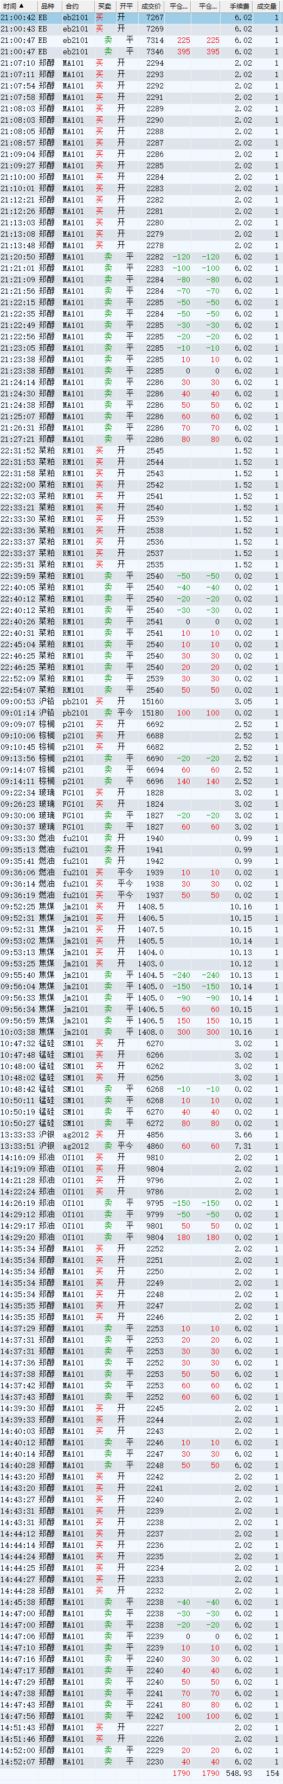Click the 成交价 column header
The image size is (283, 1784).
click(151, 5)
